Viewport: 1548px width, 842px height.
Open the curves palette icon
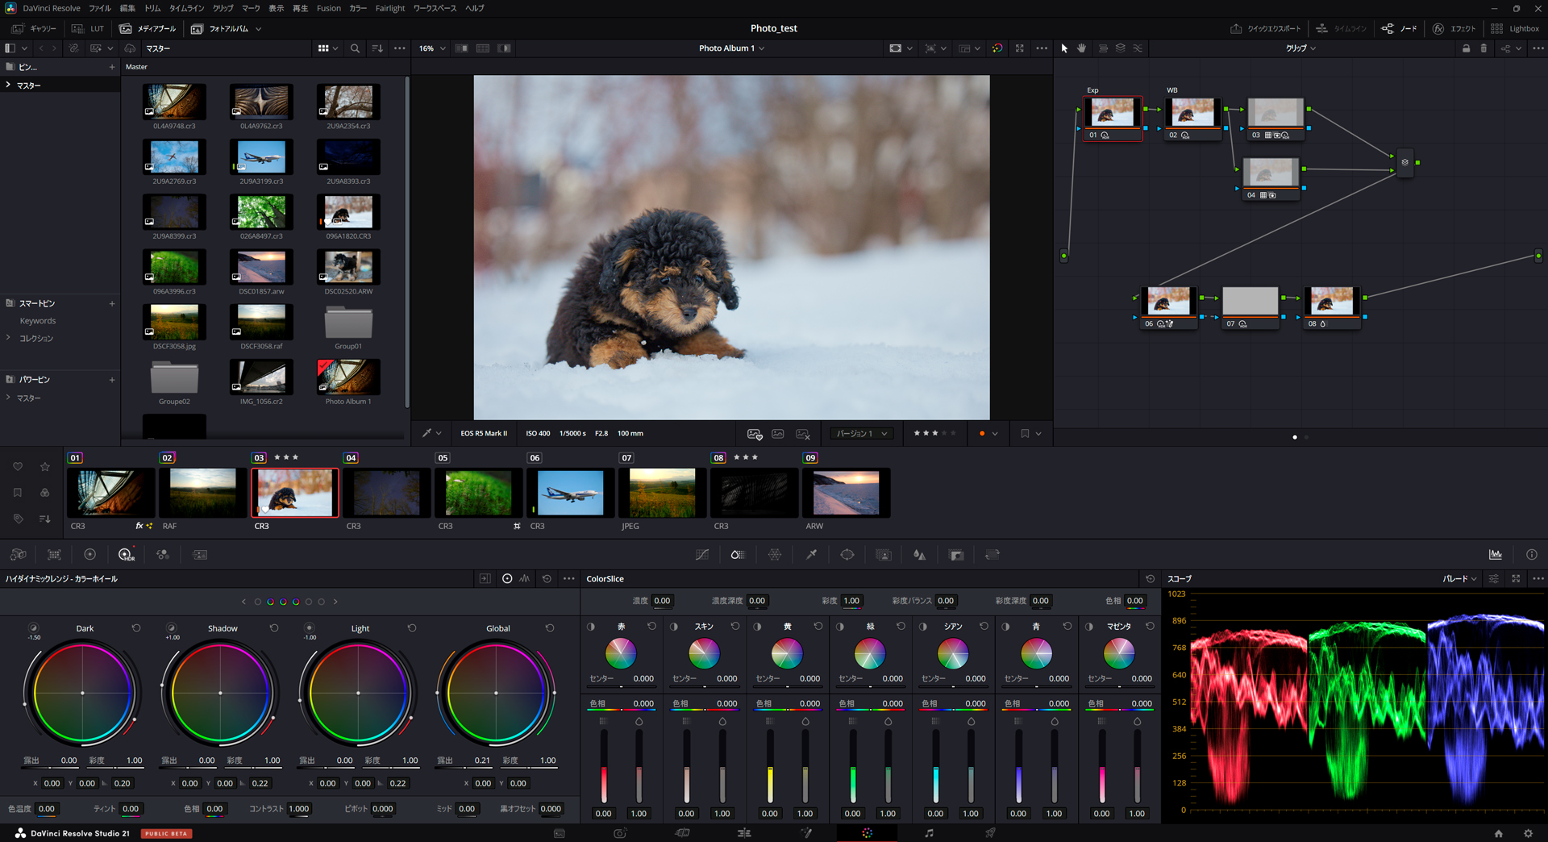tap(702, 555)
